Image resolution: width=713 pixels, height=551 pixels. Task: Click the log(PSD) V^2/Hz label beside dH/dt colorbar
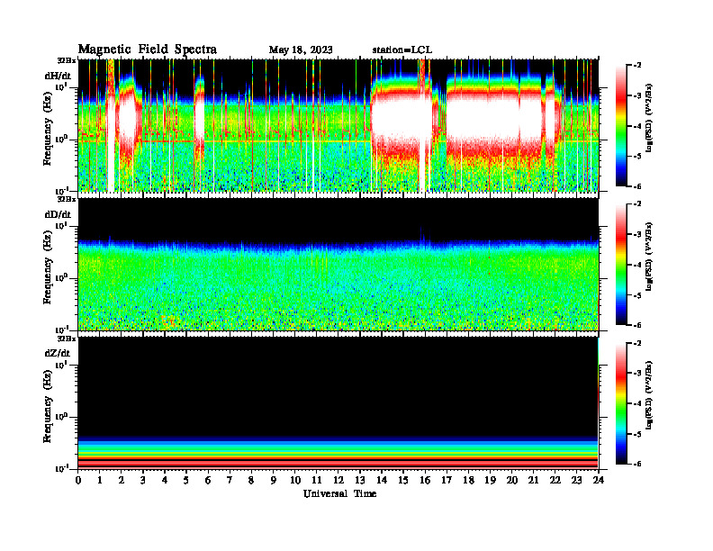click(x=649, y=118)
